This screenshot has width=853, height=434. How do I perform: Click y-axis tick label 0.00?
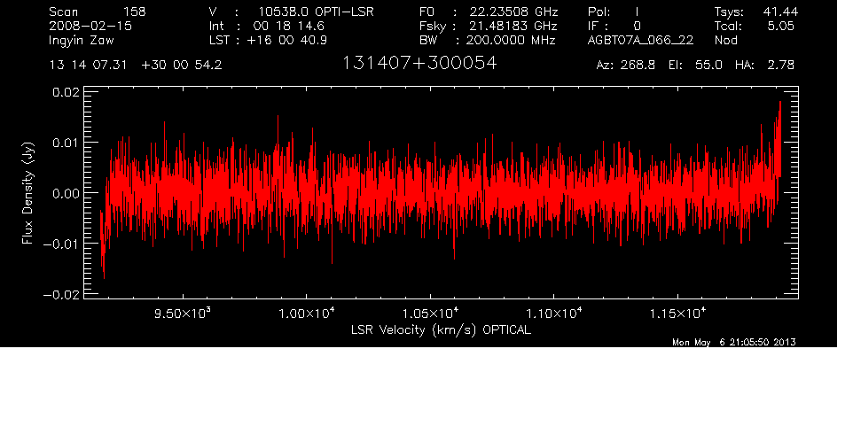click(x=66, y=193)
